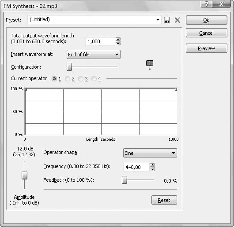Viewport: 234px width, 227px height.
Task: Select current operator 3 radio button
Action: pos(81,79)
